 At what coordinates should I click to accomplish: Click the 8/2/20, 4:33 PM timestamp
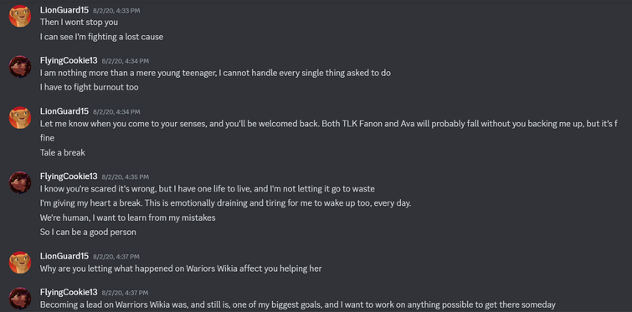(x=116, y=11)
